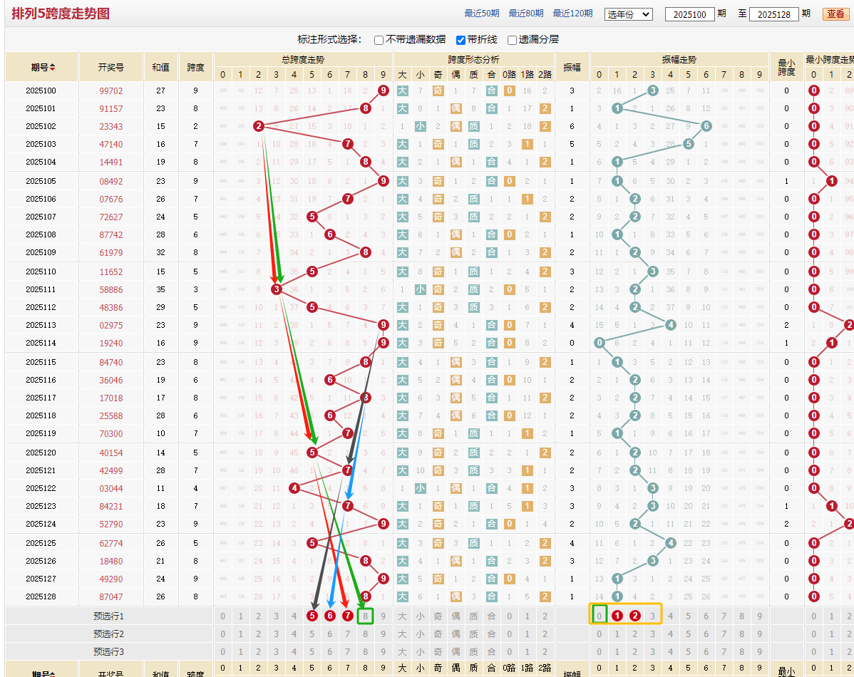
Task: Select amplitude 9 in 预选行3 振幅走势
Action: (760, 651)
